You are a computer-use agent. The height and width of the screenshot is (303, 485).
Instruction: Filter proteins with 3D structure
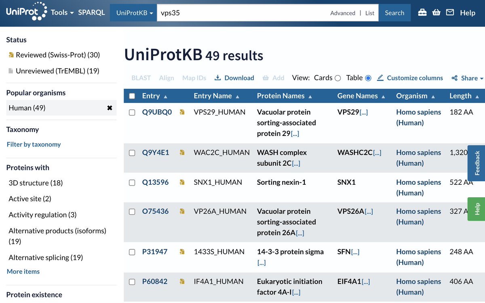[x=36, y=183]
